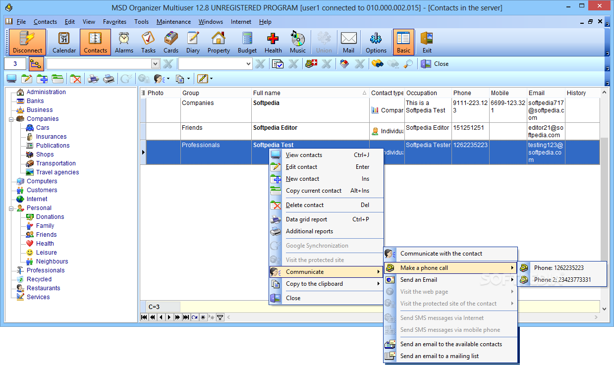Open the Maintenance menu
Viewport: 614px width, 365px height.
pos(173,22)
